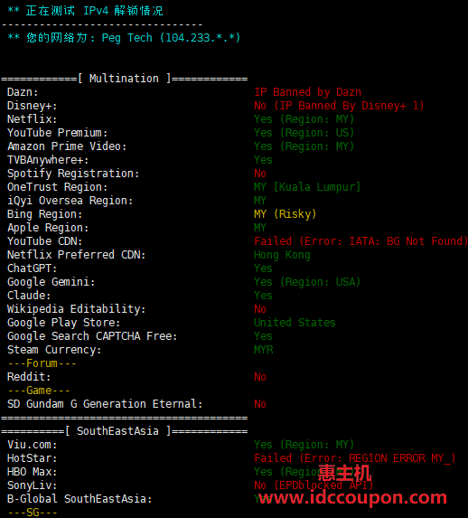
Task: Click the Game subsection divider
Action: [x=39, y=391]
